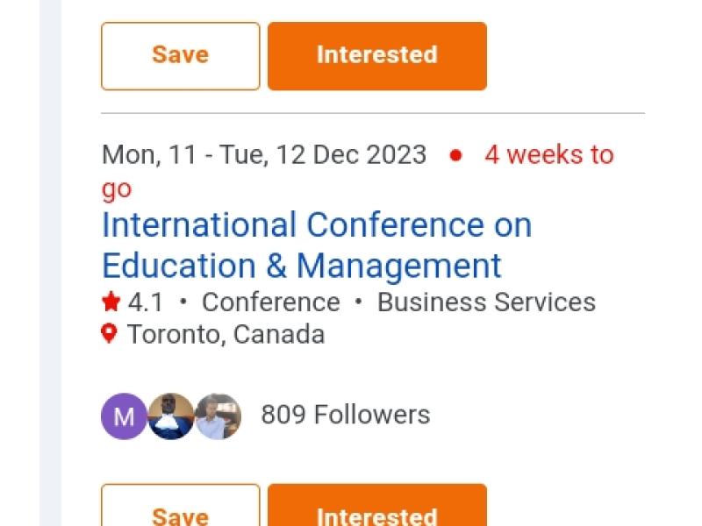Screen dimensions: 702x526
Task: Open the second follower's profile photo
Action: (171, 416)
